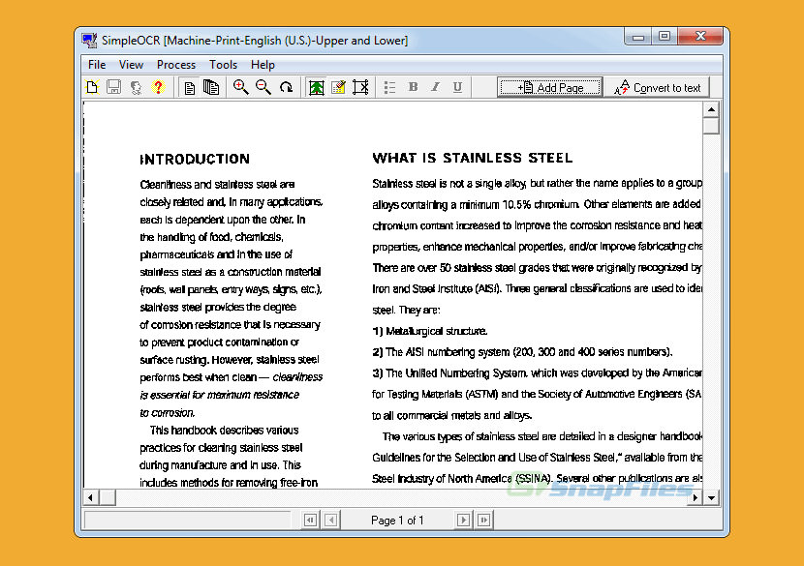Go to the previous page
Image resolution: width=804 pixels, height=566 pixels.
coord(331,521)
